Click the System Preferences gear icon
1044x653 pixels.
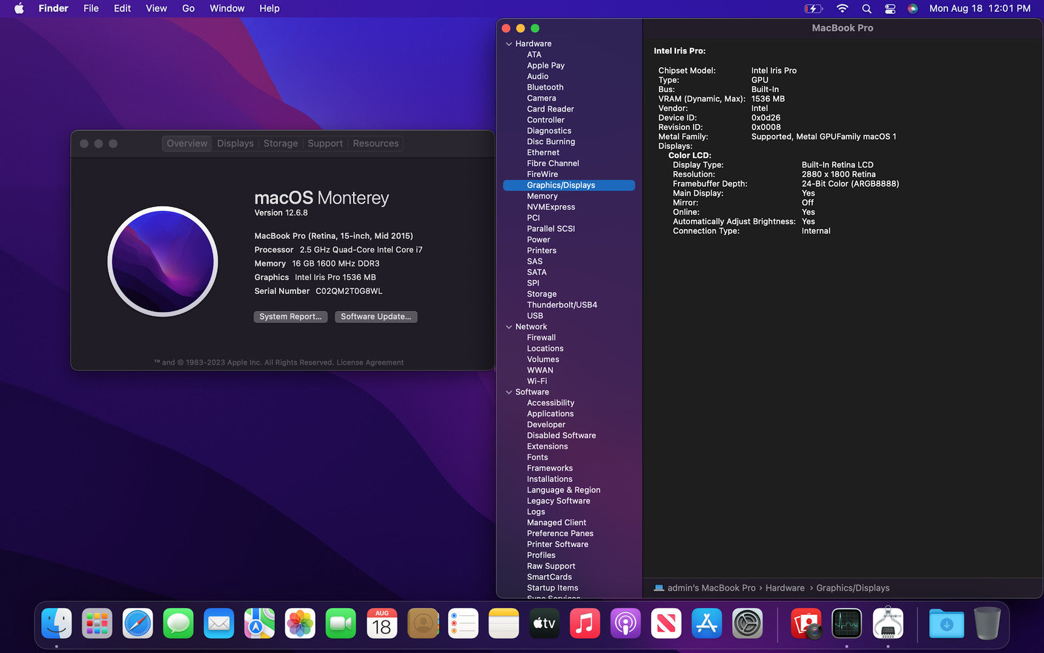pos(748,624)
